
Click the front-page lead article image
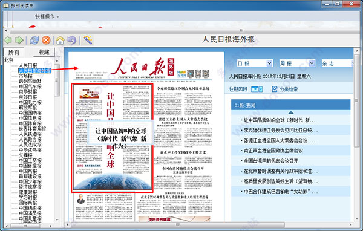coord(113,138)
